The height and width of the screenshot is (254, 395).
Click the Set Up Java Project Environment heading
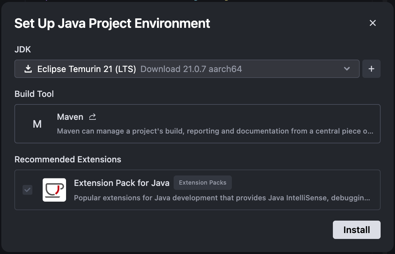tap(112, 24)
